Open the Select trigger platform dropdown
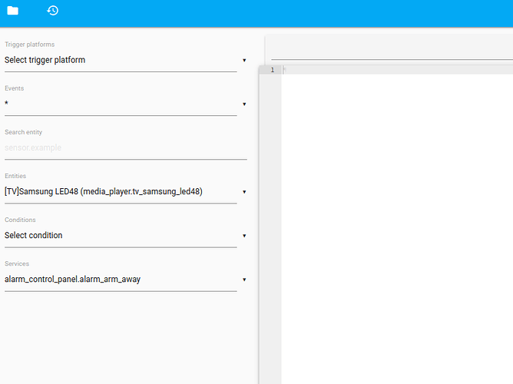 point(126,60)
